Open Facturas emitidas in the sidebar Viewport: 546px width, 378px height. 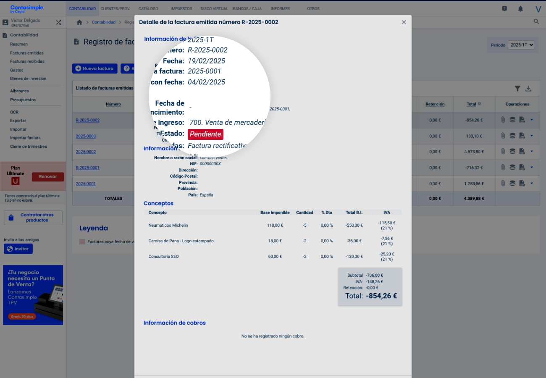pyautogui.click(x=27, y=53)
